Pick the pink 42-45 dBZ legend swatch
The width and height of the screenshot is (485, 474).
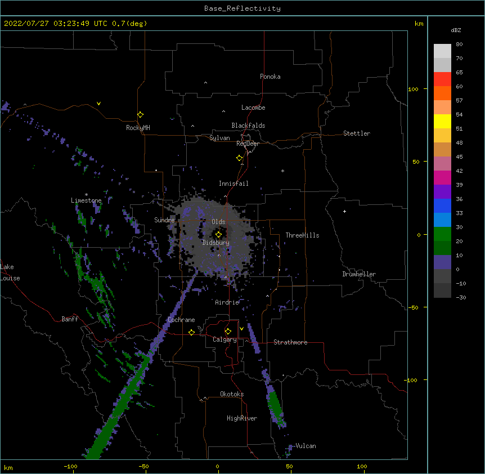pyautogui.click(x=442, y=164)
